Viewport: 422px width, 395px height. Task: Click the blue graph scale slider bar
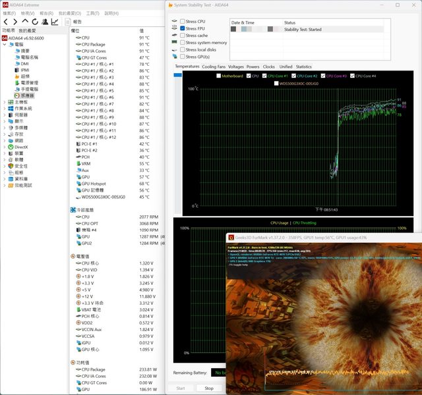(177, 75)
